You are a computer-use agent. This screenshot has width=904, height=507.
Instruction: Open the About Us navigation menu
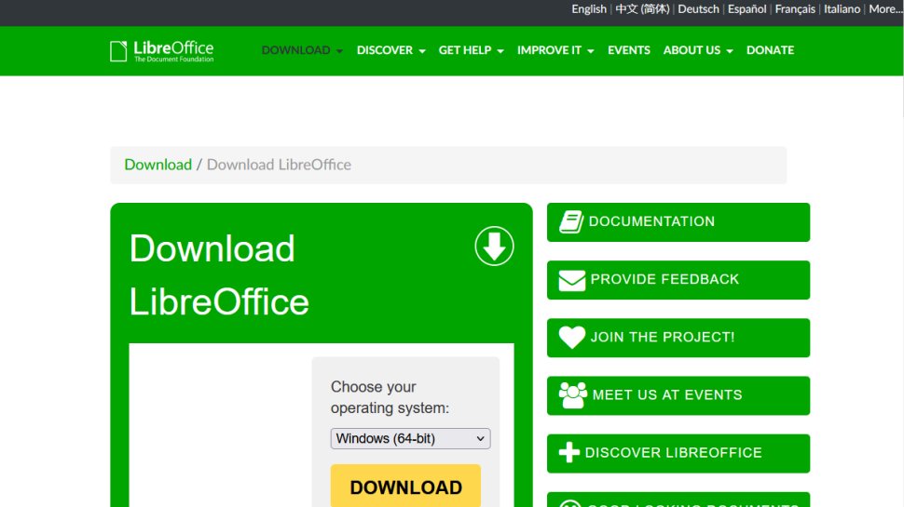pyautogui.click(x=698, y=50)
